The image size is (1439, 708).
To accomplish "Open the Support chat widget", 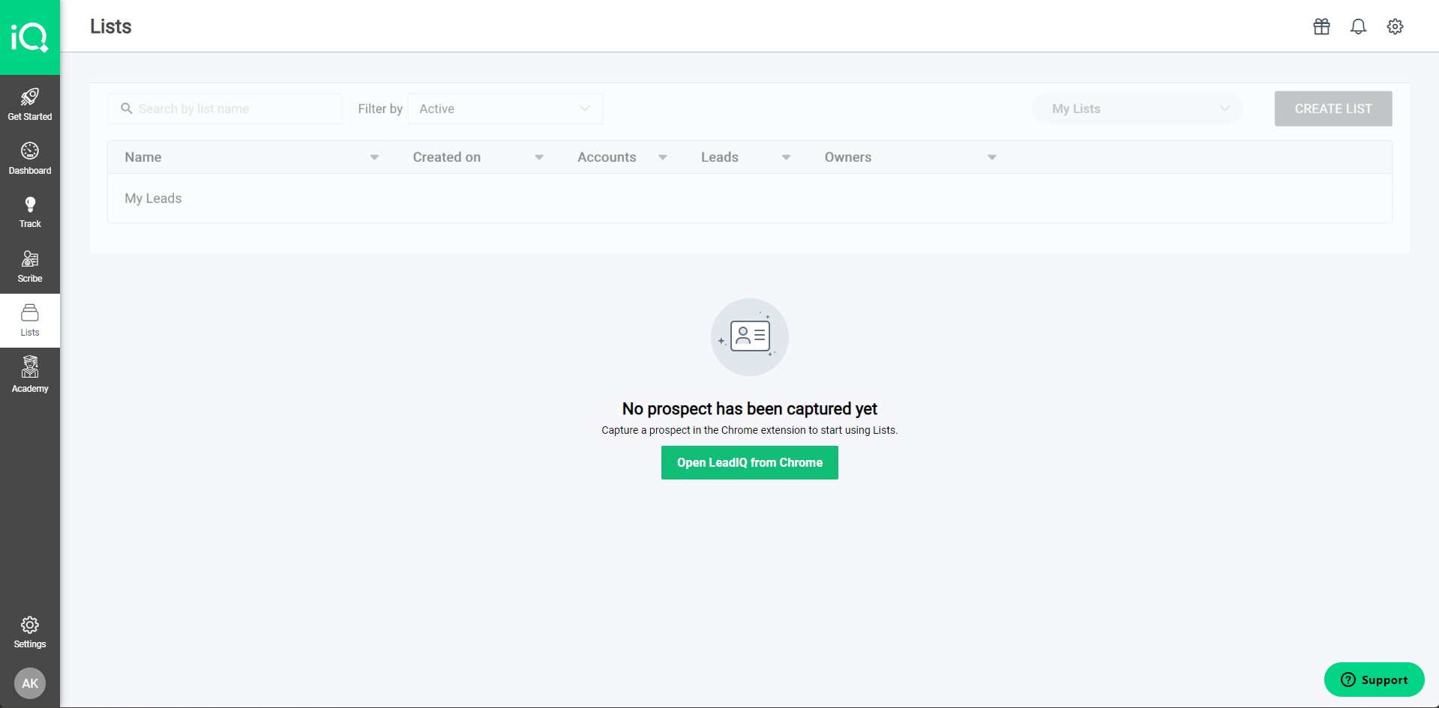I will pyautogui.click(x=1374, y=680).
